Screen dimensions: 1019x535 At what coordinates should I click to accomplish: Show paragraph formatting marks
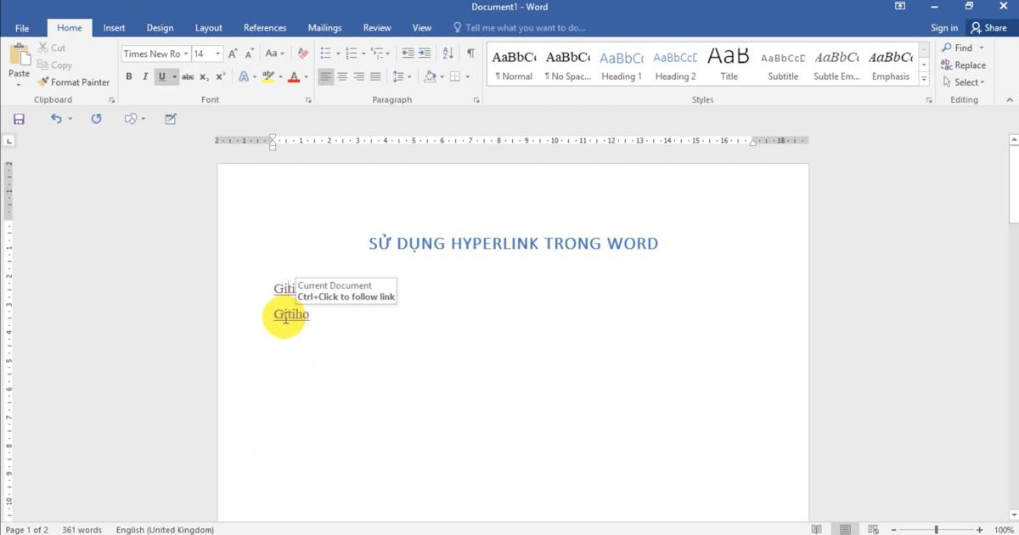pos(470,52)
